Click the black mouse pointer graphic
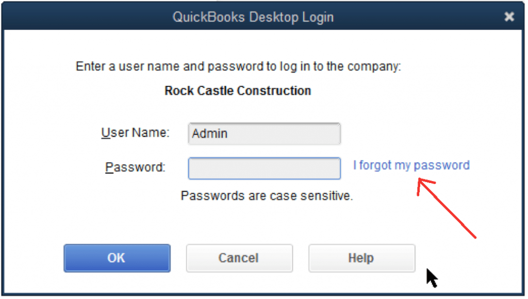 coord(431,277)
